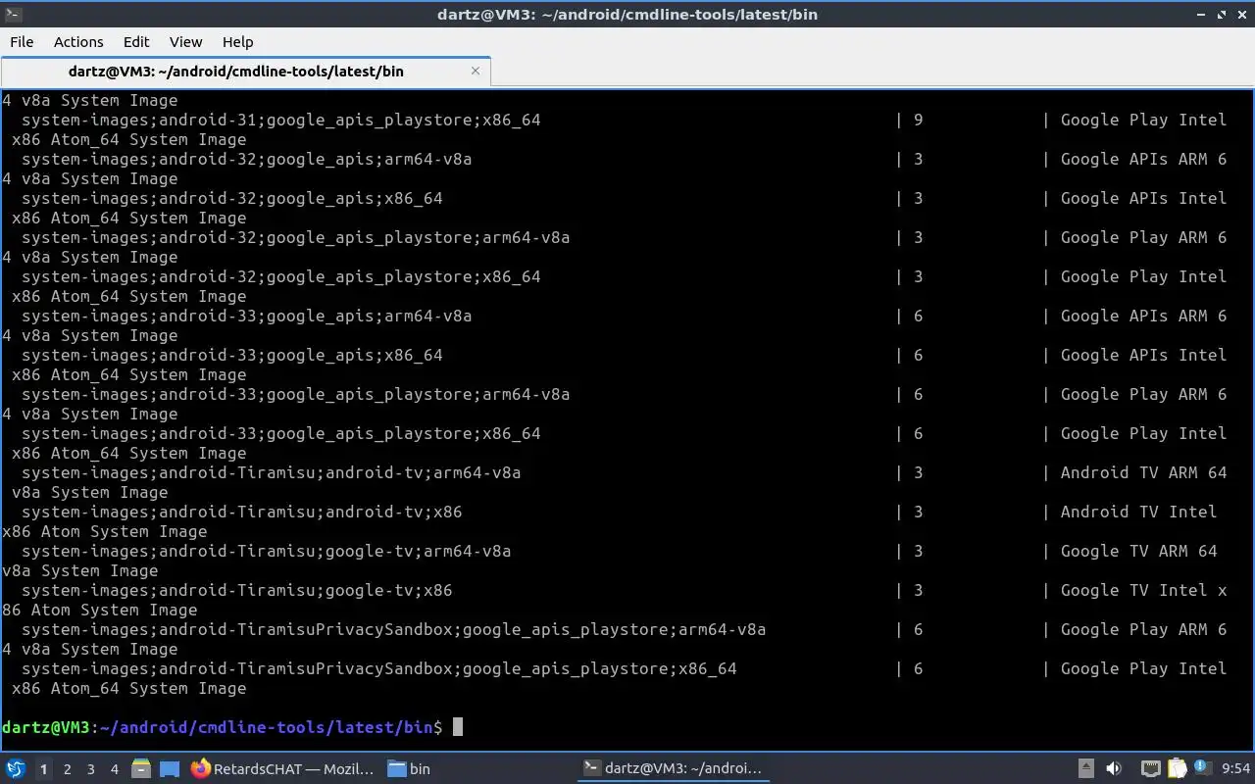Click TiramisuPrivacySandbox;google_apis_playstore;arm64-v8a line
1255x784 pixels.
393,629
